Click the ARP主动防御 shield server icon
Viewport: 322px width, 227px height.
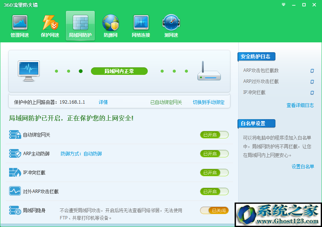point(15,153)
